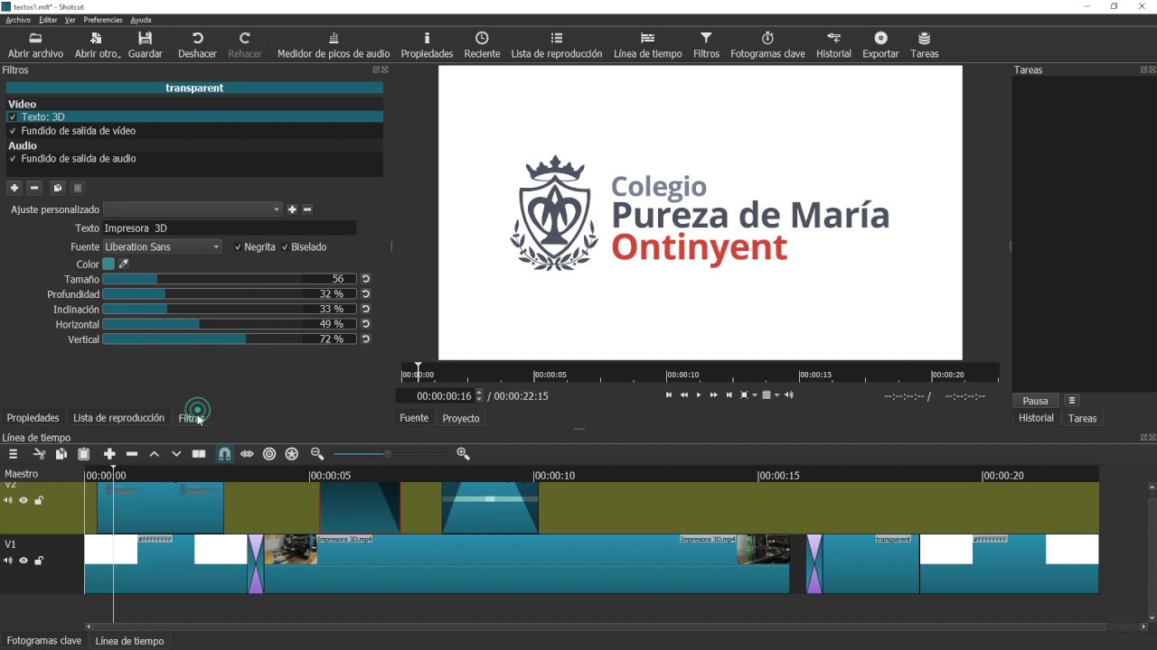Click the timecode stepper arrows
This screenshot has width=1157, height=650.
479,395
